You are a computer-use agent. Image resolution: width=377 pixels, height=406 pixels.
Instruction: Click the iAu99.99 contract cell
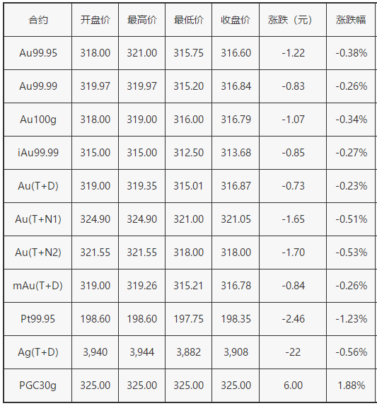pos(38,153)
